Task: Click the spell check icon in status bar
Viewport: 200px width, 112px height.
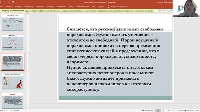Action: pos(11,111)
